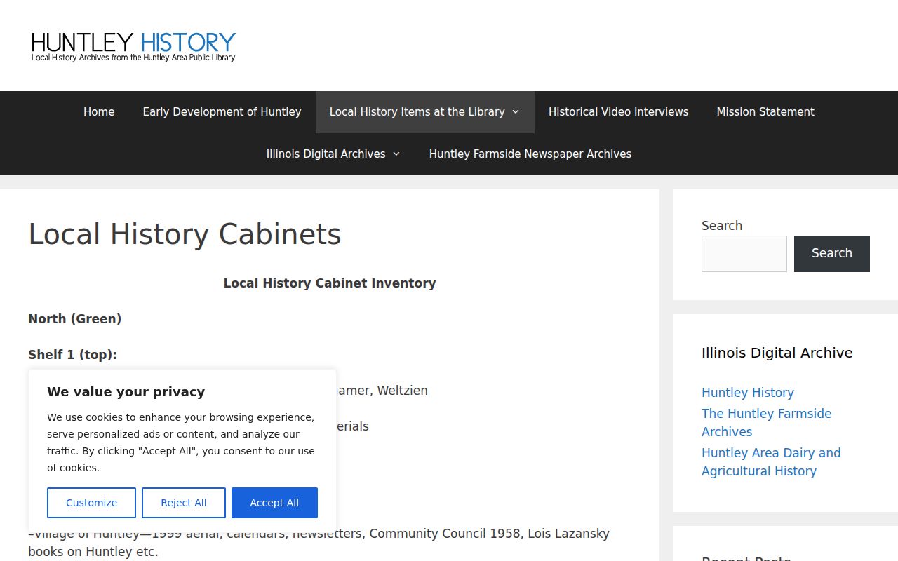Open Illinois Digital Archives menu item
The height and width of the screenshot is (561, 898).
point(326,154)
